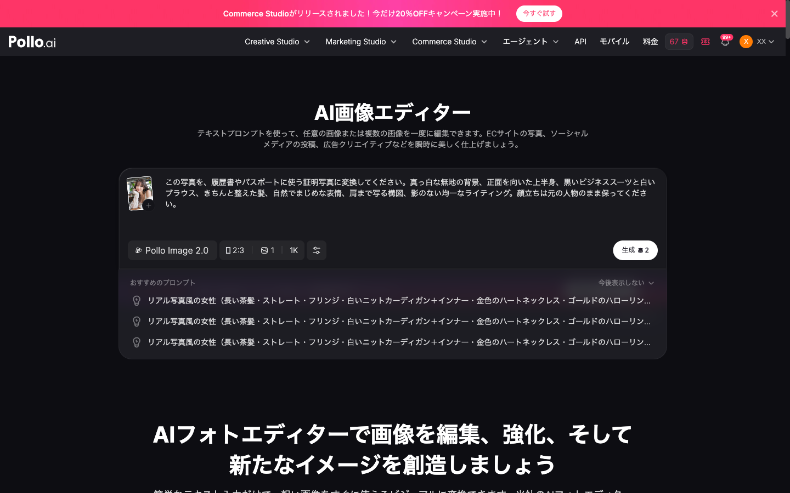The width and height of the screenshot is (790, 493).
Task: Click the AI画像エディター heading
Action: click(x=393, y=113)
